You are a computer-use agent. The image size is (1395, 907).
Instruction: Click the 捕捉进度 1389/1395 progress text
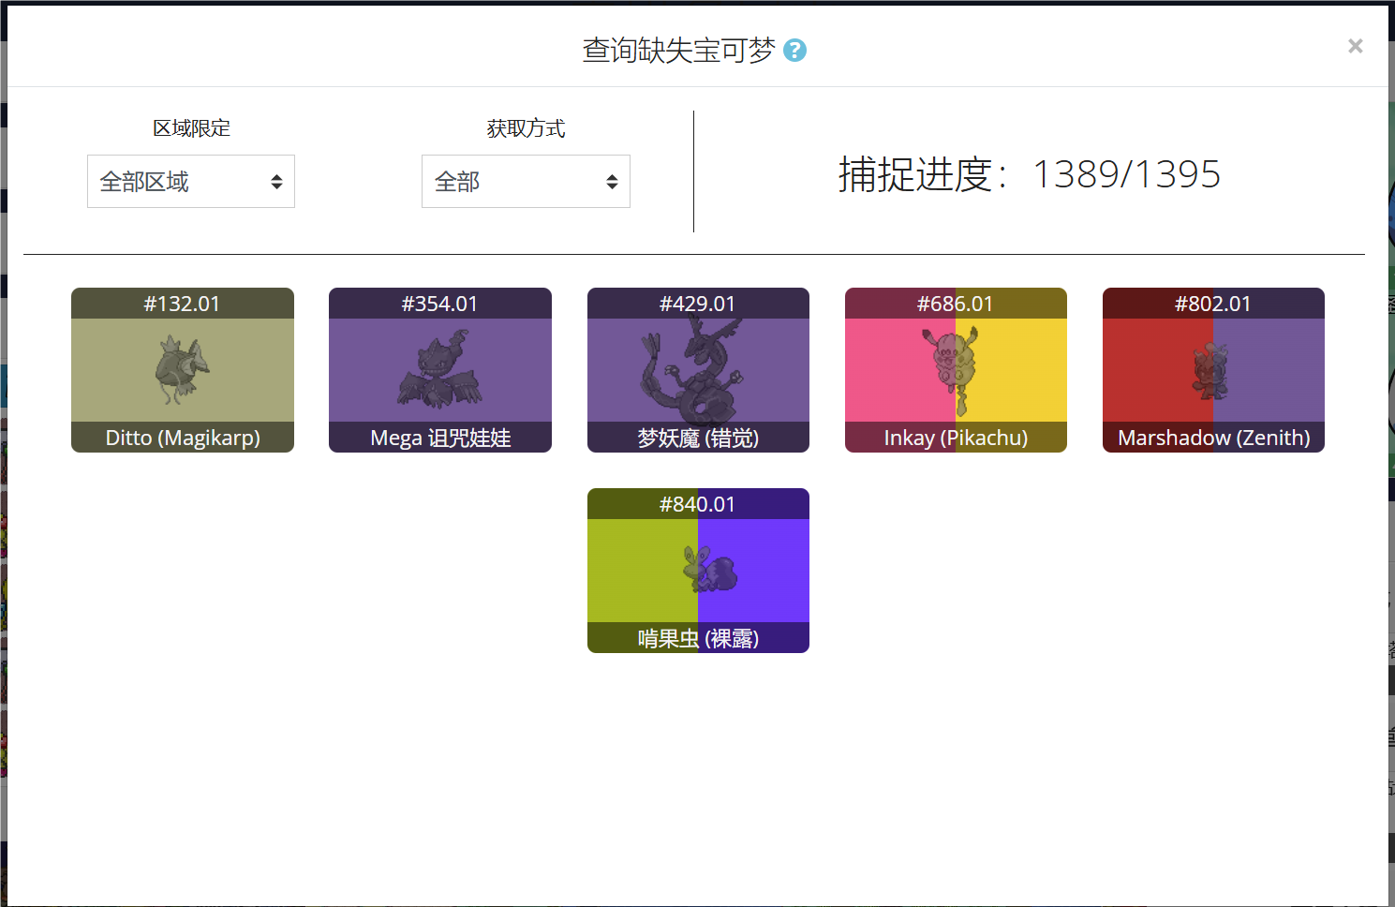(x=1029, y=174)
